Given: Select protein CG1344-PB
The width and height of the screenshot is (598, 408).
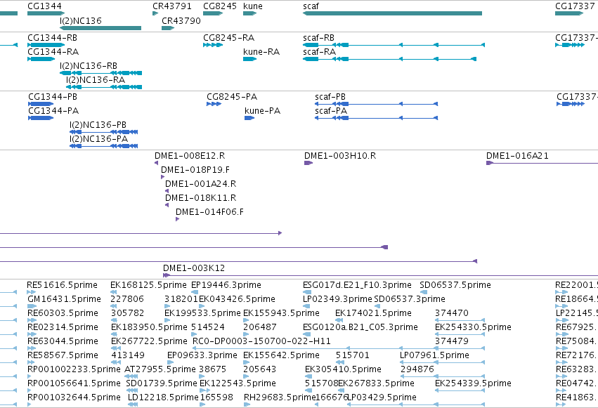Looking at the screenshot, I should (x=41, y=104).
